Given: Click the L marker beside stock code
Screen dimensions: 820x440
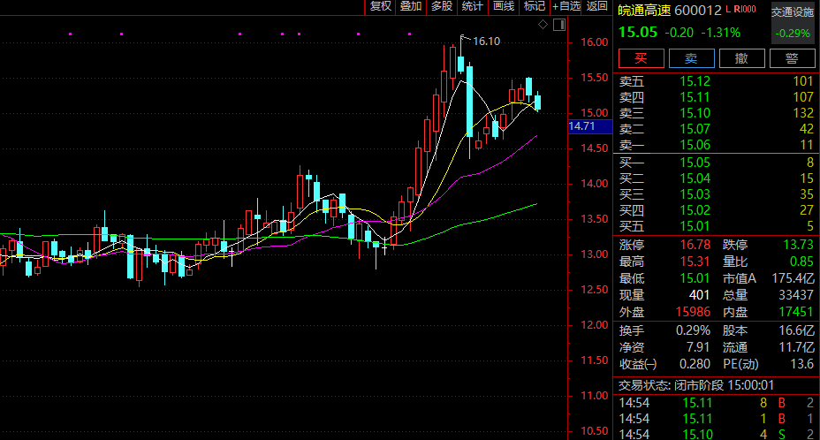Looking at the screenshot, I should tap(728, 10).
